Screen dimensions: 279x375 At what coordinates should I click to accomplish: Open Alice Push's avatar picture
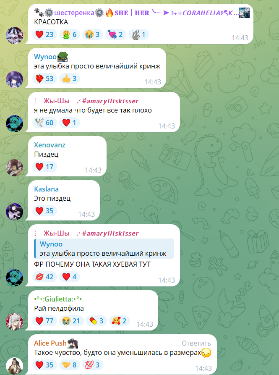(15, 366)
